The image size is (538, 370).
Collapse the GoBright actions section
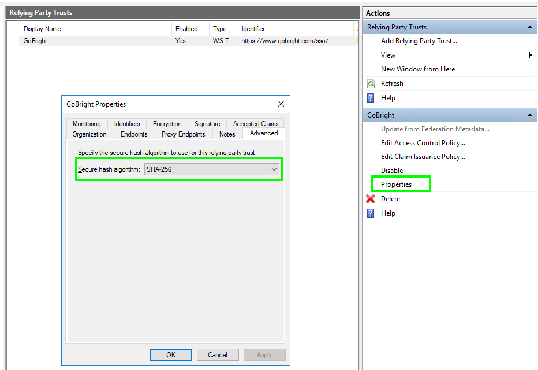[x=530, y=115]
